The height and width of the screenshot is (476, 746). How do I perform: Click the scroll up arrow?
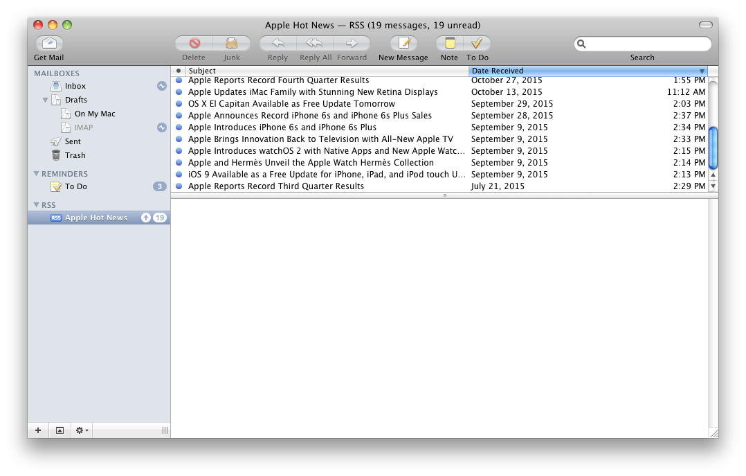(x=713, y=175)
